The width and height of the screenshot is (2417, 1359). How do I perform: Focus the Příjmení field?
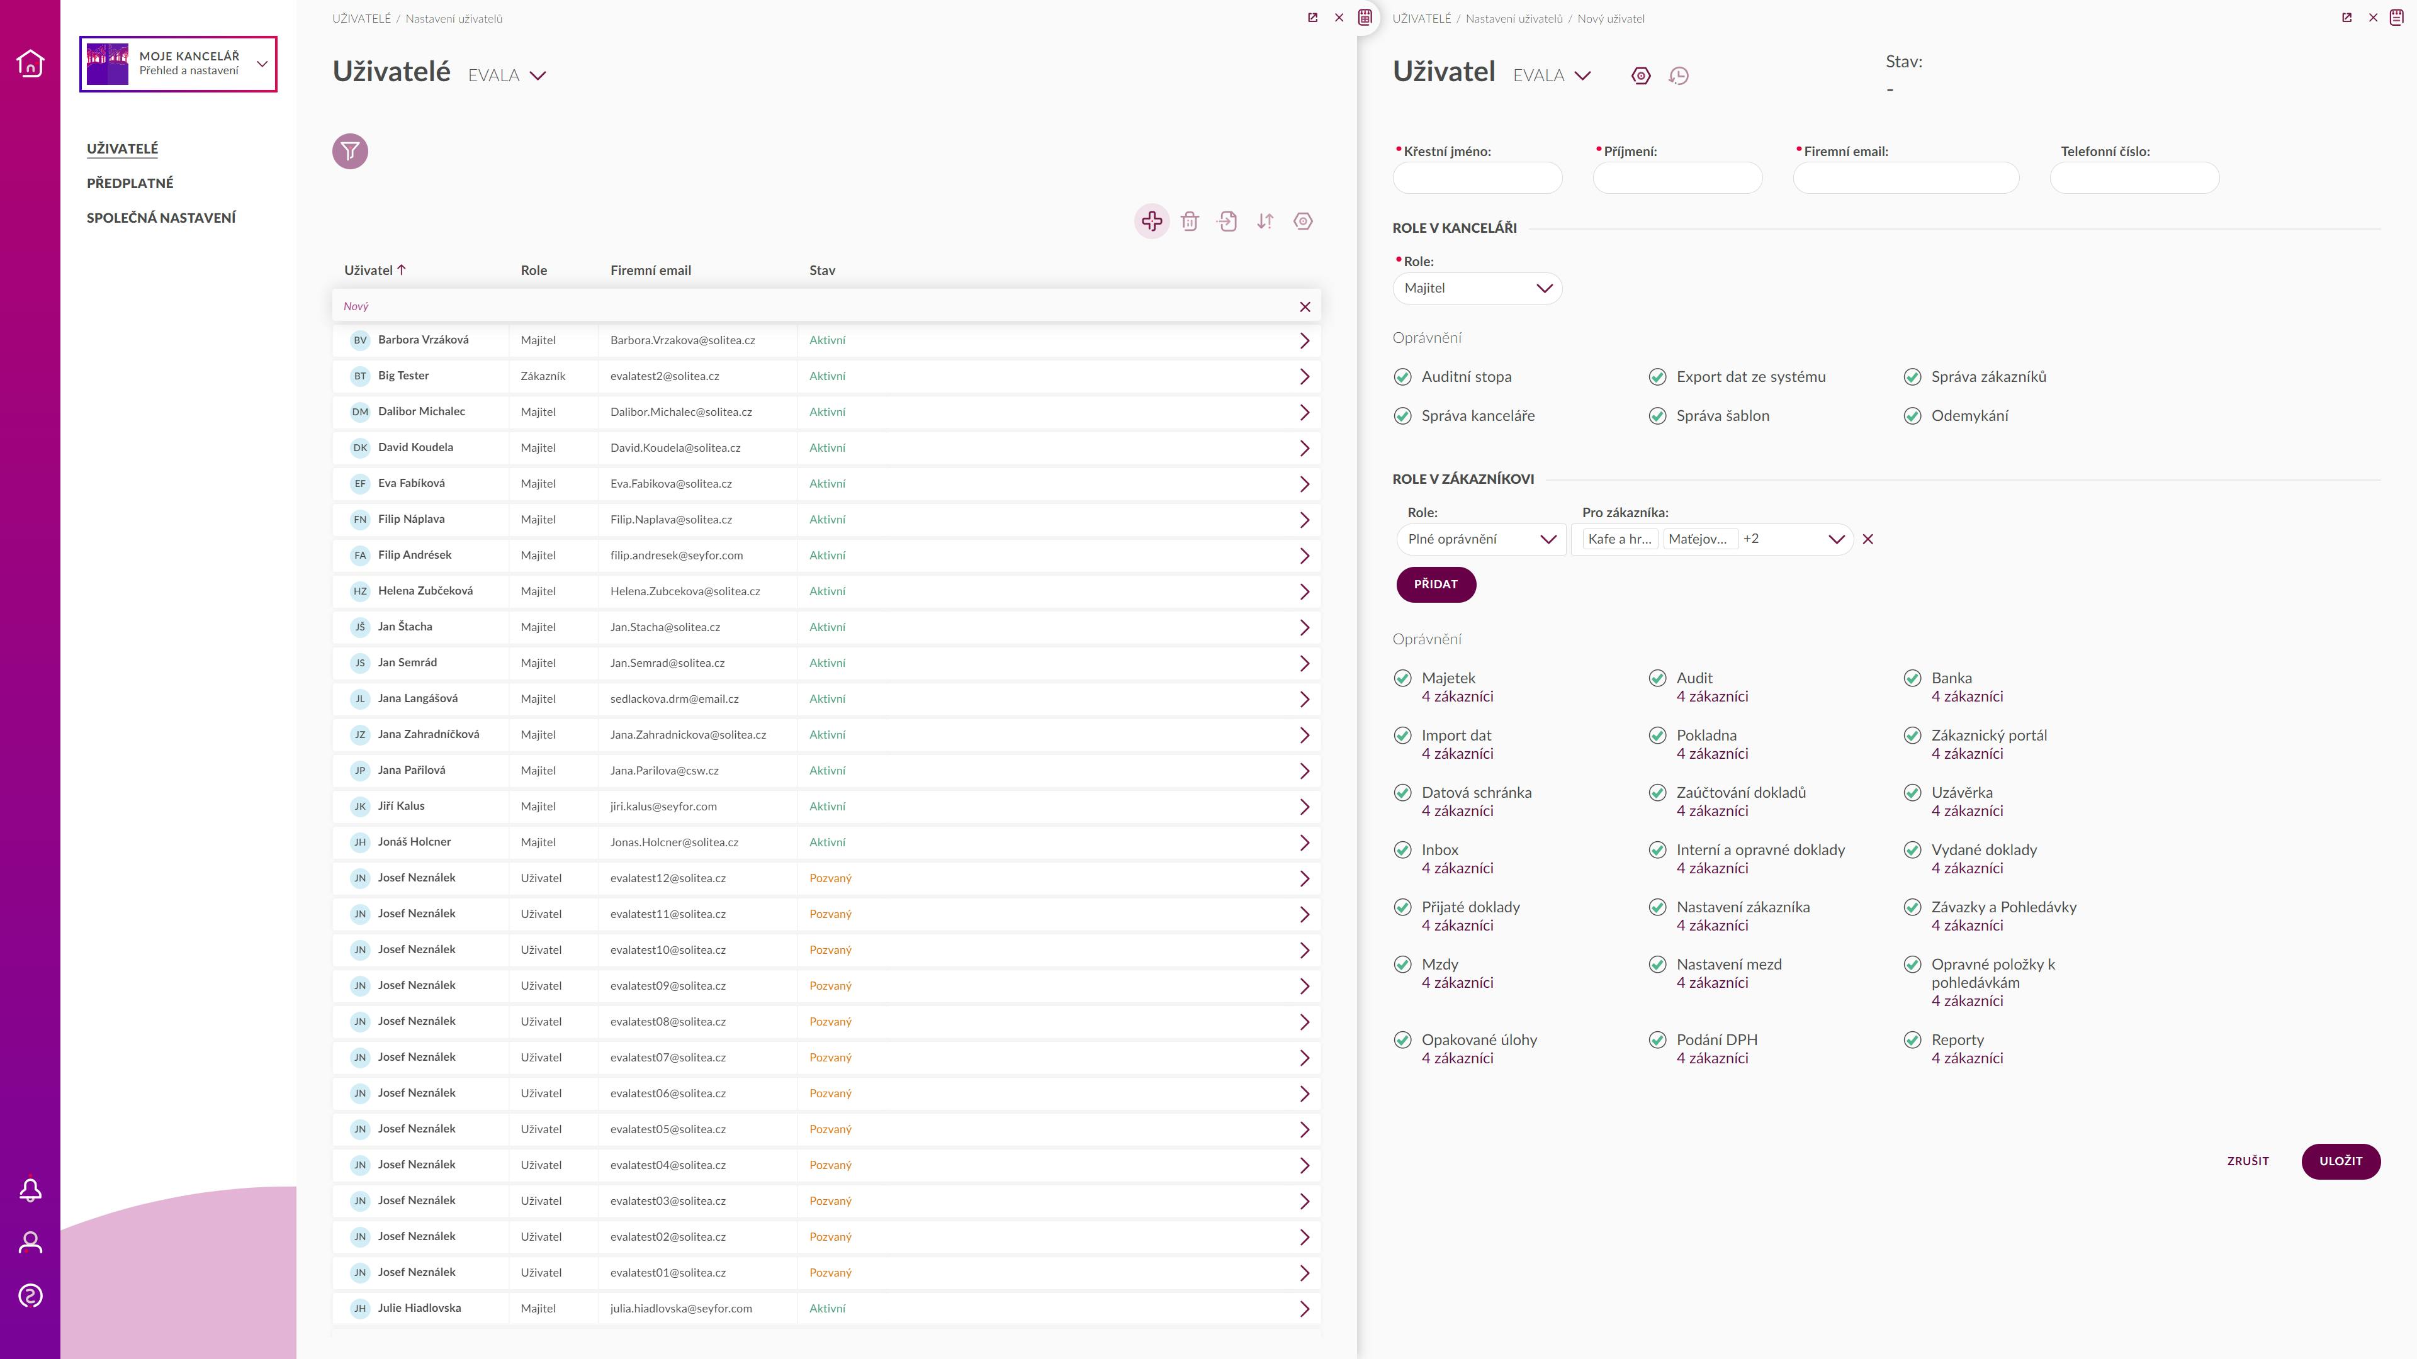click(x=1677, y=178)
